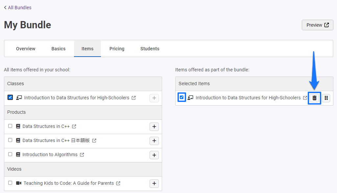Switch to the Overview tab

tap(26, 49)
